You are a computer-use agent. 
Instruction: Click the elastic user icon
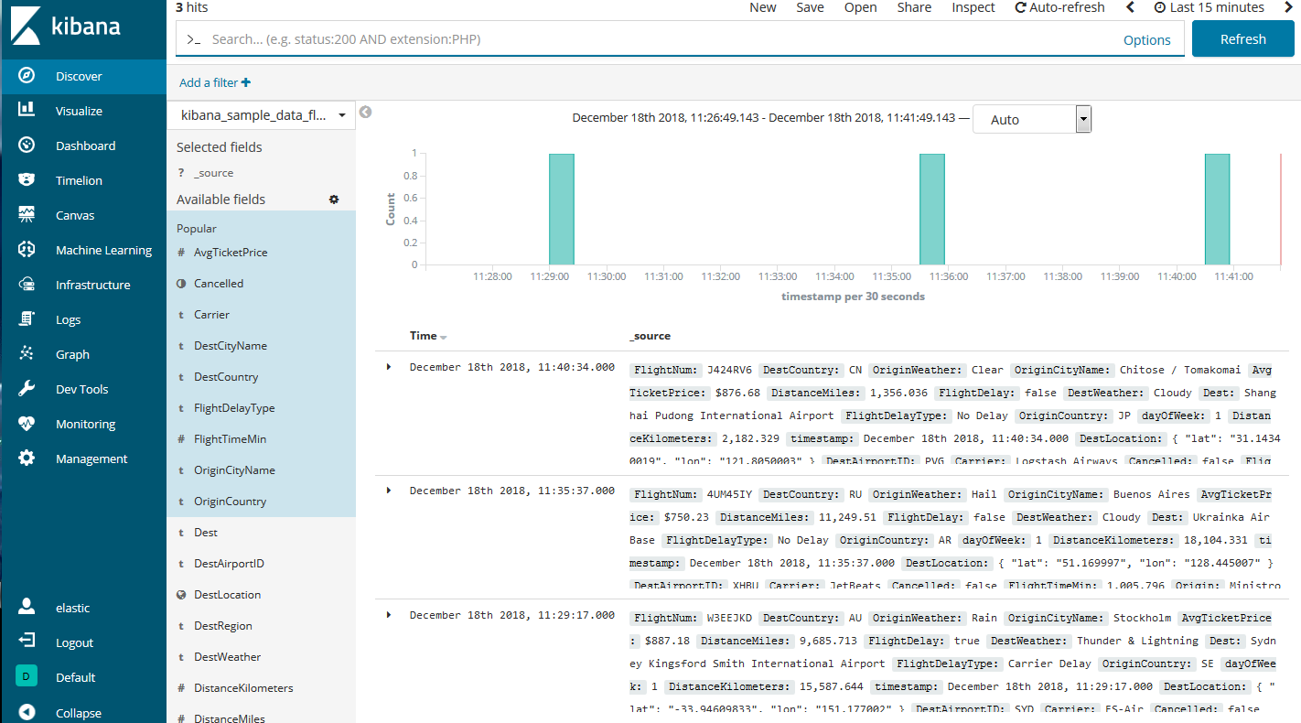(x=27, y=607)
